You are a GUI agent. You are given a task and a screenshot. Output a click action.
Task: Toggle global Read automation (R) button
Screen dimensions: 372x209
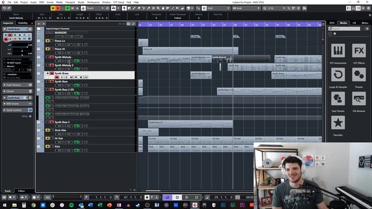pyautogui.click(x=67, y=8)
